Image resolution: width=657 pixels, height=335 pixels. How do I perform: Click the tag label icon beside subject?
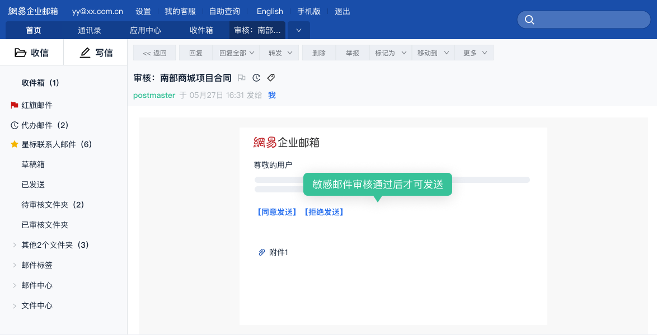271,78
